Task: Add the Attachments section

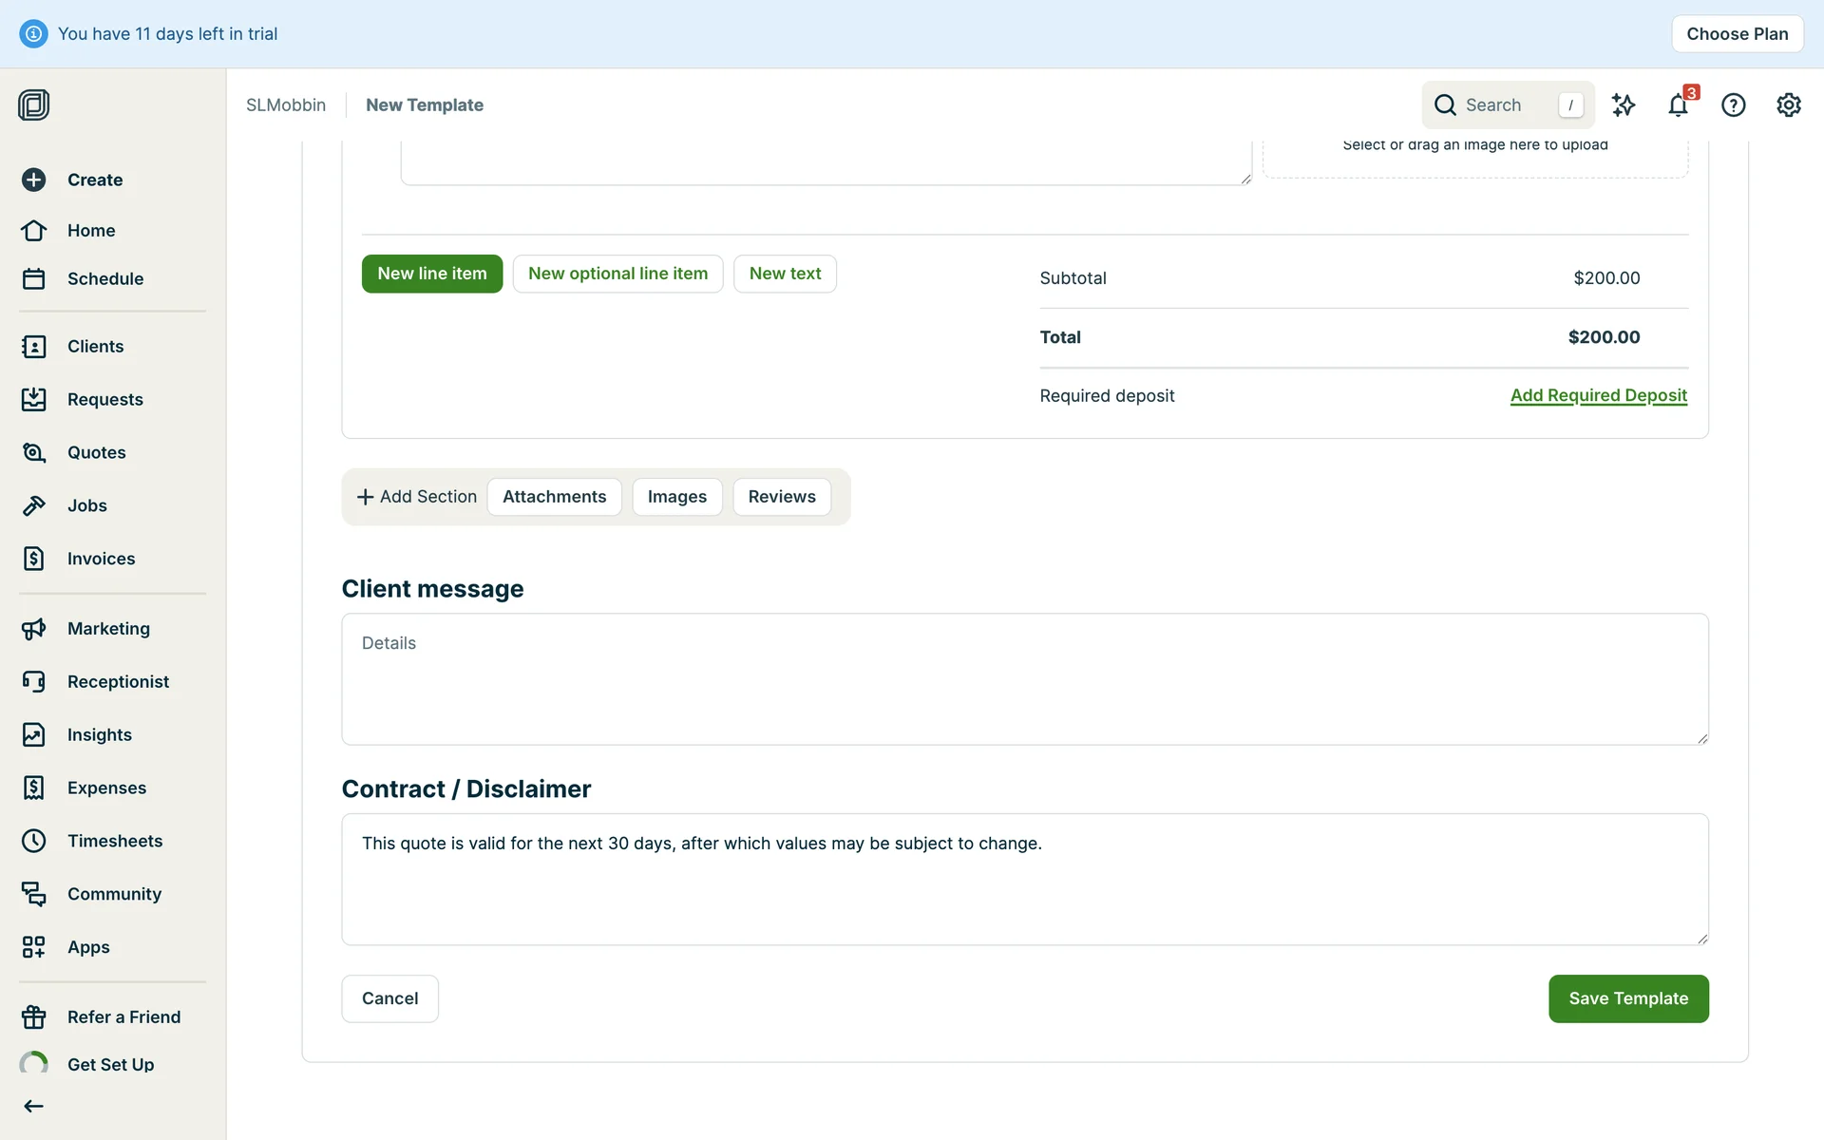Action: coord(554,497)
